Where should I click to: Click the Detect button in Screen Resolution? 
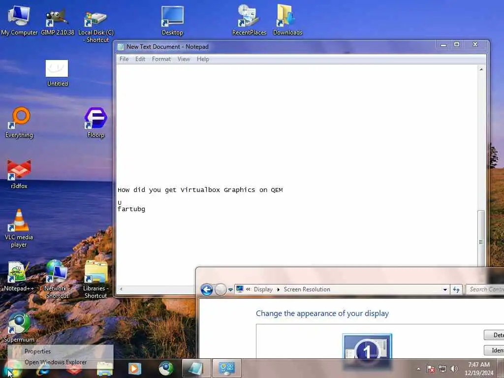tap(494, 335)
